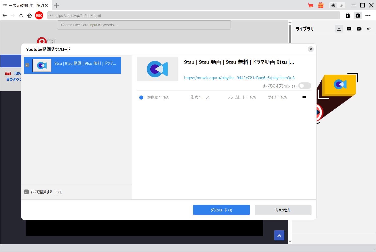The height and width of the screenshot is (252, 376).
Task: Open the gift box icon
Action: (321, 5)
